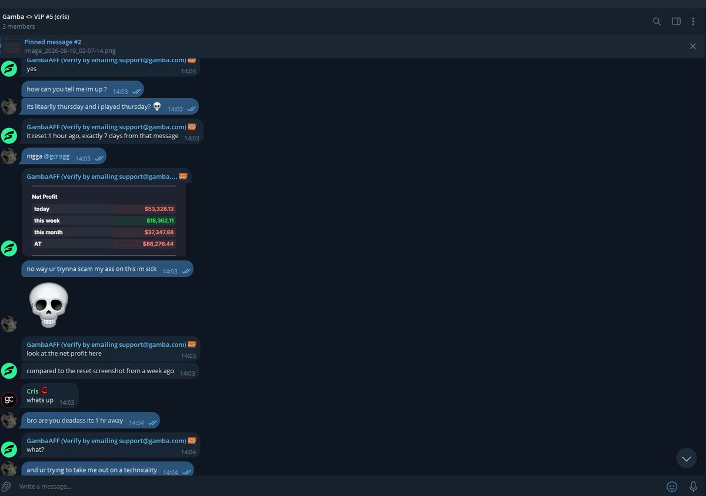Click the 'whats up' message from Cris

tap(50, 396)
